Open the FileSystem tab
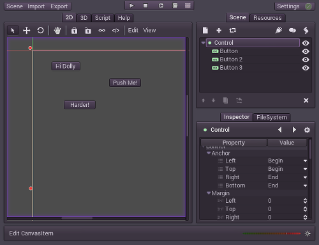 point(272,117)
